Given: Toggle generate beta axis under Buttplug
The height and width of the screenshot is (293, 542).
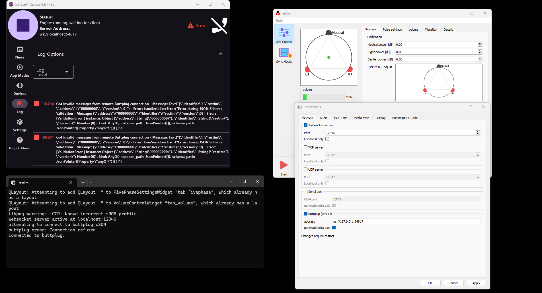Looking at the screenshot, I should pos(334,228).
